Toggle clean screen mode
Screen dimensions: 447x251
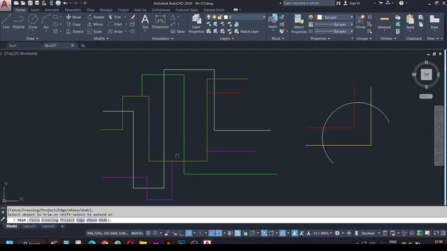pos(436,233)
